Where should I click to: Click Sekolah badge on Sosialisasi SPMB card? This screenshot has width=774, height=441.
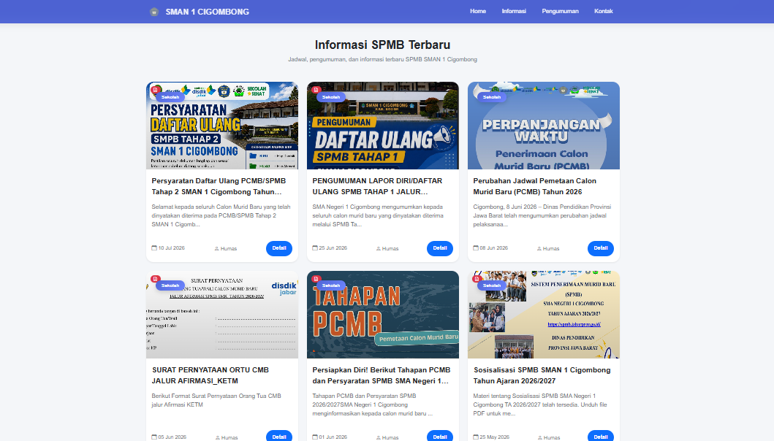[492, 285]
